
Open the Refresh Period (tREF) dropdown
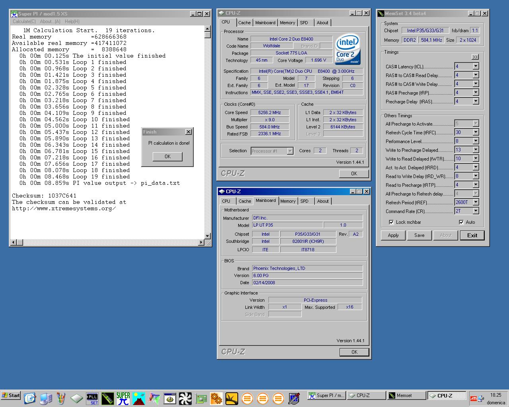coord(476,202)
